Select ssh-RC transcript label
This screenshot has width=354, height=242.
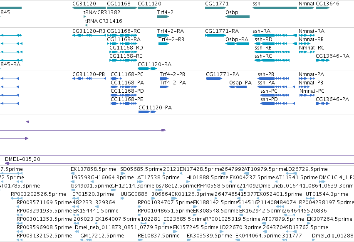pos(263,56)
